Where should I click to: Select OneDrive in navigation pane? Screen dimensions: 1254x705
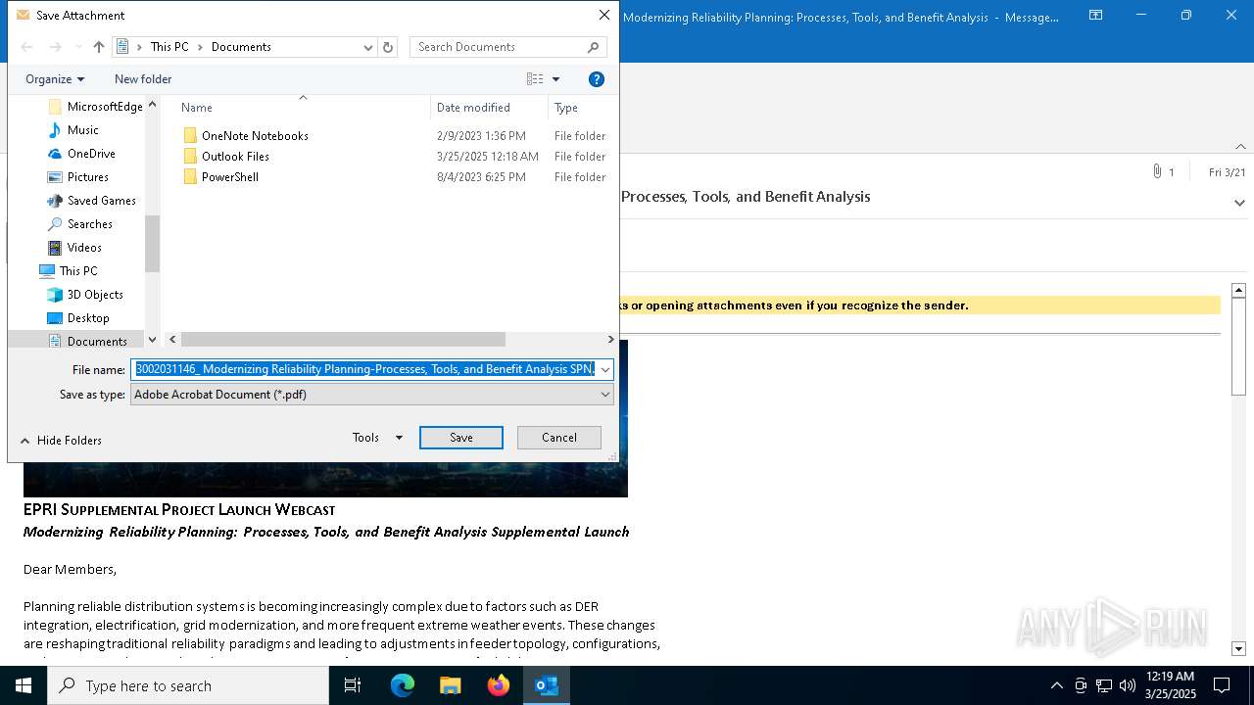coord(91,154)
